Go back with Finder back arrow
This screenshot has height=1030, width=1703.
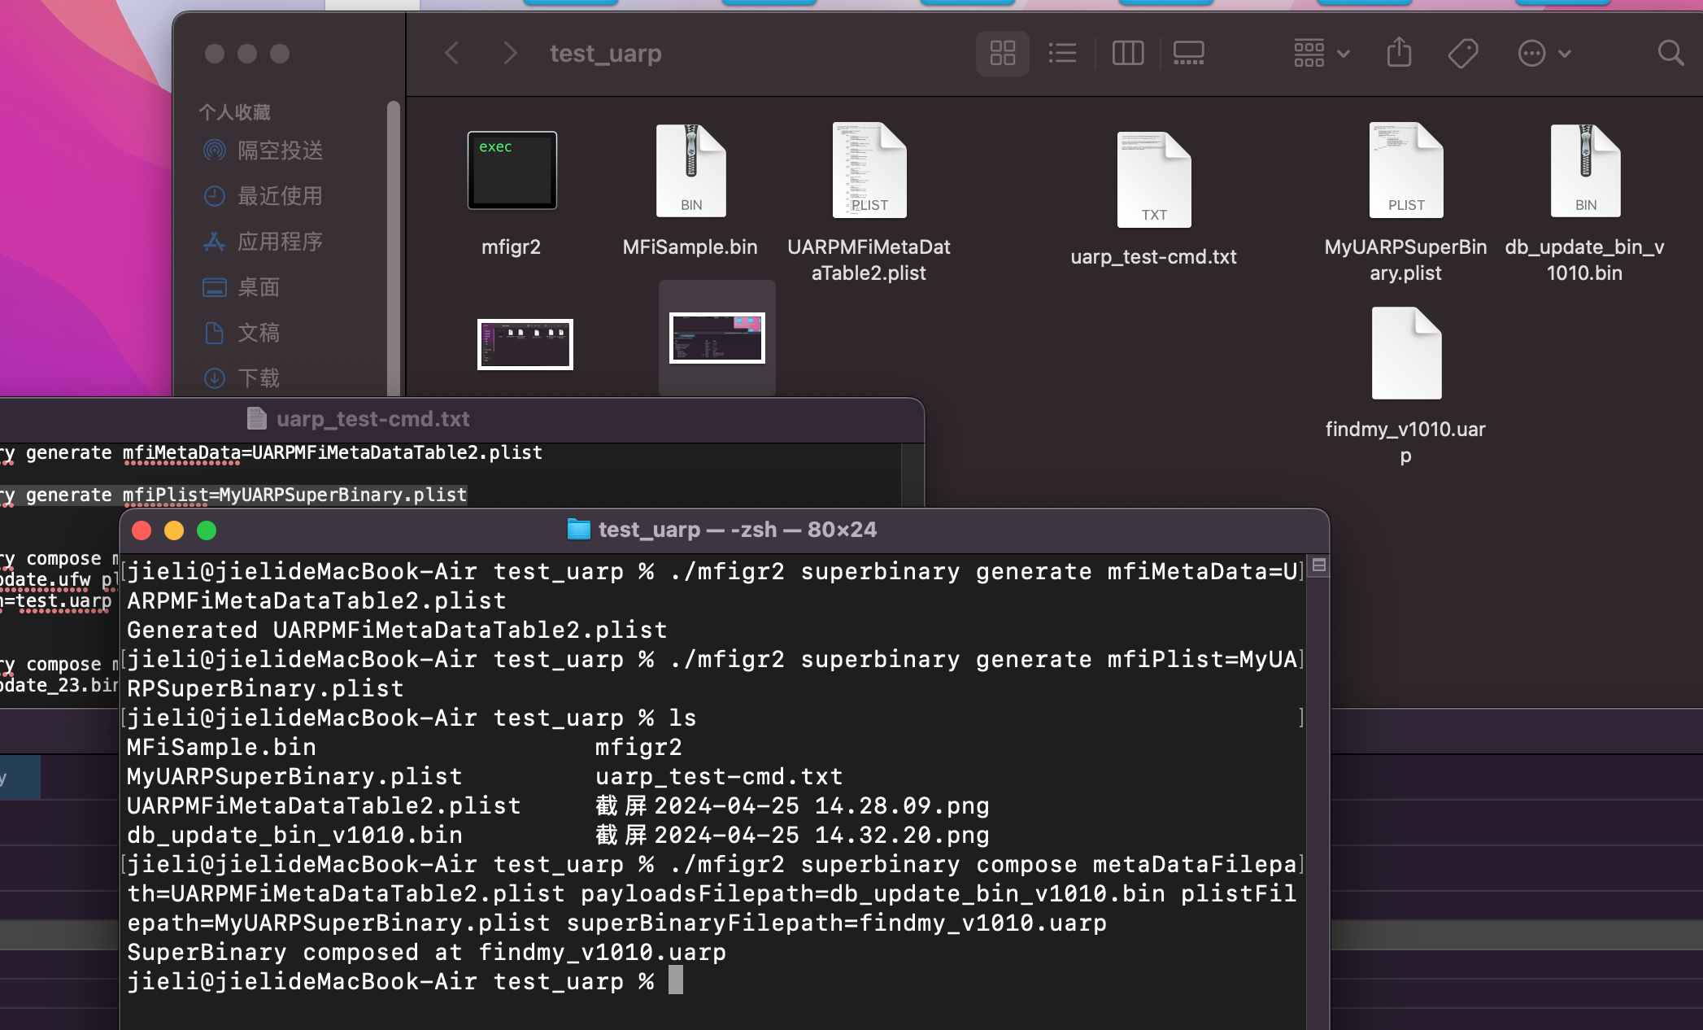pos(452,54)
